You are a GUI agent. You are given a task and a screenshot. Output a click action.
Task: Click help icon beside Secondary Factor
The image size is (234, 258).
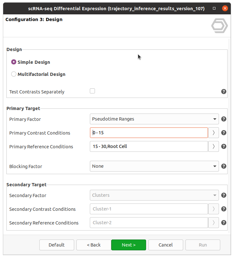224,195
